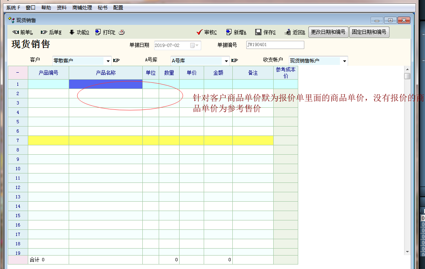Screen dimensions: 425x269
Task: Expand the 客户 customer dropdown
Action: tap(108, 61)
